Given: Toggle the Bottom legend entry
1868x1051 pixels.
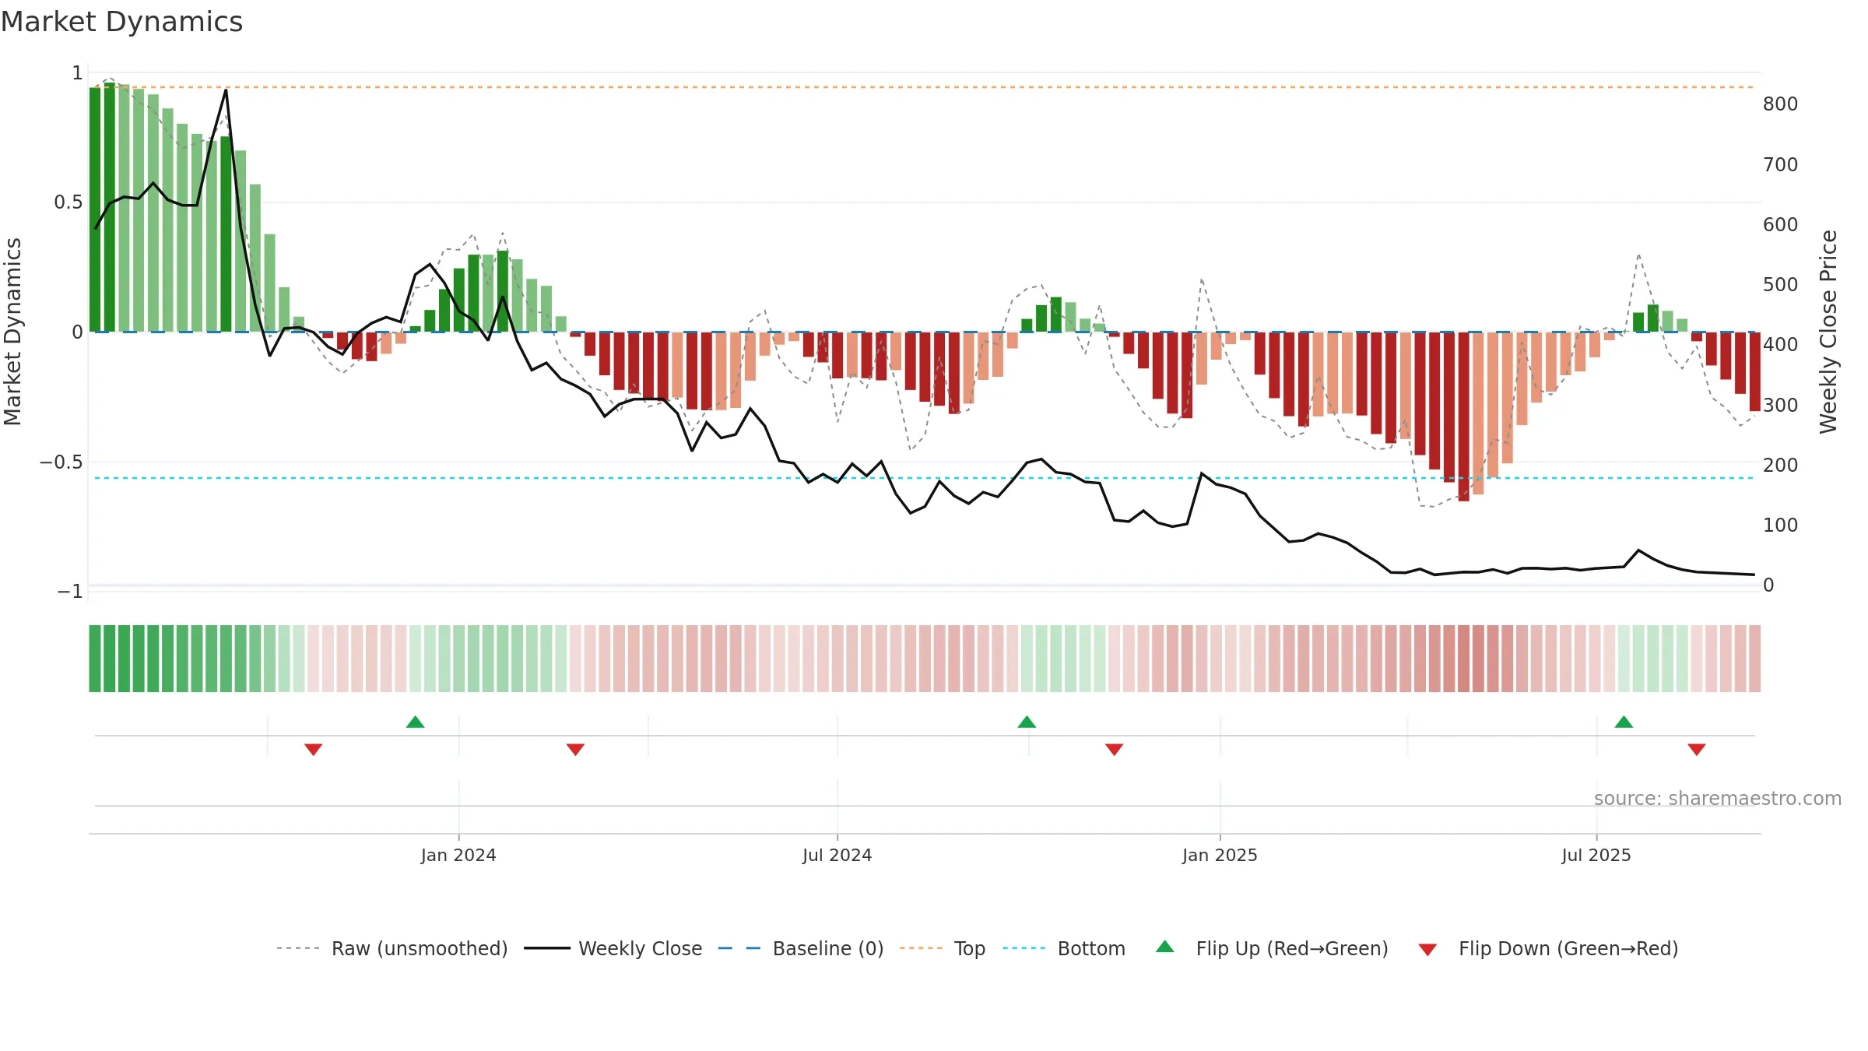Looking at the screenshot, I should tap(1063, 948).
